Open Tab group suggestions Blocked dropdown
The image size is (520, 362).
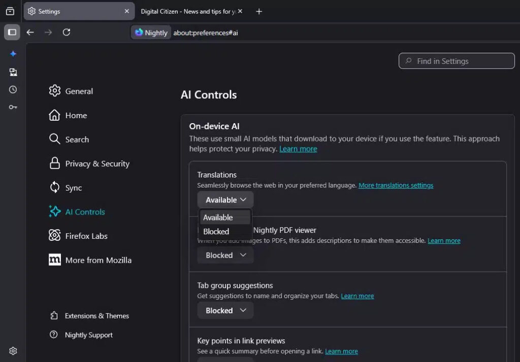(225, 310)
